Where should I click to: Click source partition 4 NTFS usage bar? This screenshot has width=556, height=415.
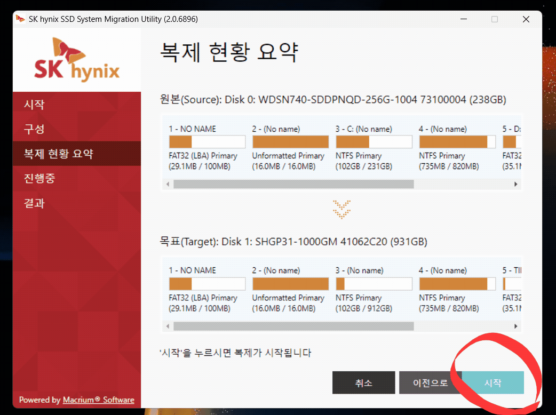(457, 142)
